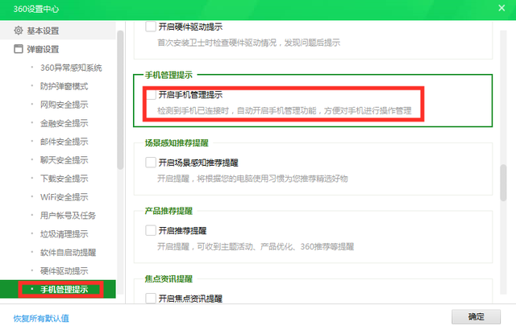The width and height of the screenshot is (516, 330).
Task: Select 网购安全提示 in sidebar
Action: [x=64, y=105]
